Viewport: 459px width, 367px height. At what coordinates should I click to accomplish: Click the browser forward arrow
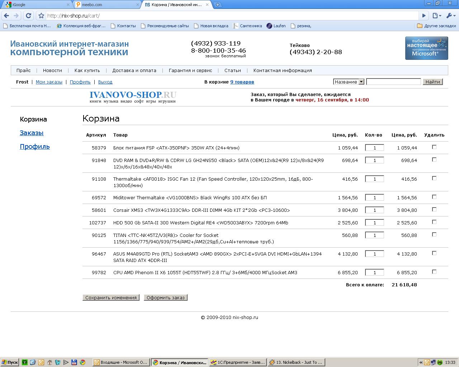tap(16, 16)
